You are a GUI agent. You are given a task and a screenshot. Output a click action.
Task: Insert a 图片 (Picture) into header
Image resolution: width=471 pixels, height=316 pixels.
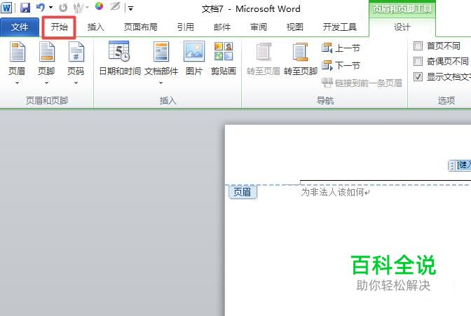click(194, 58)
